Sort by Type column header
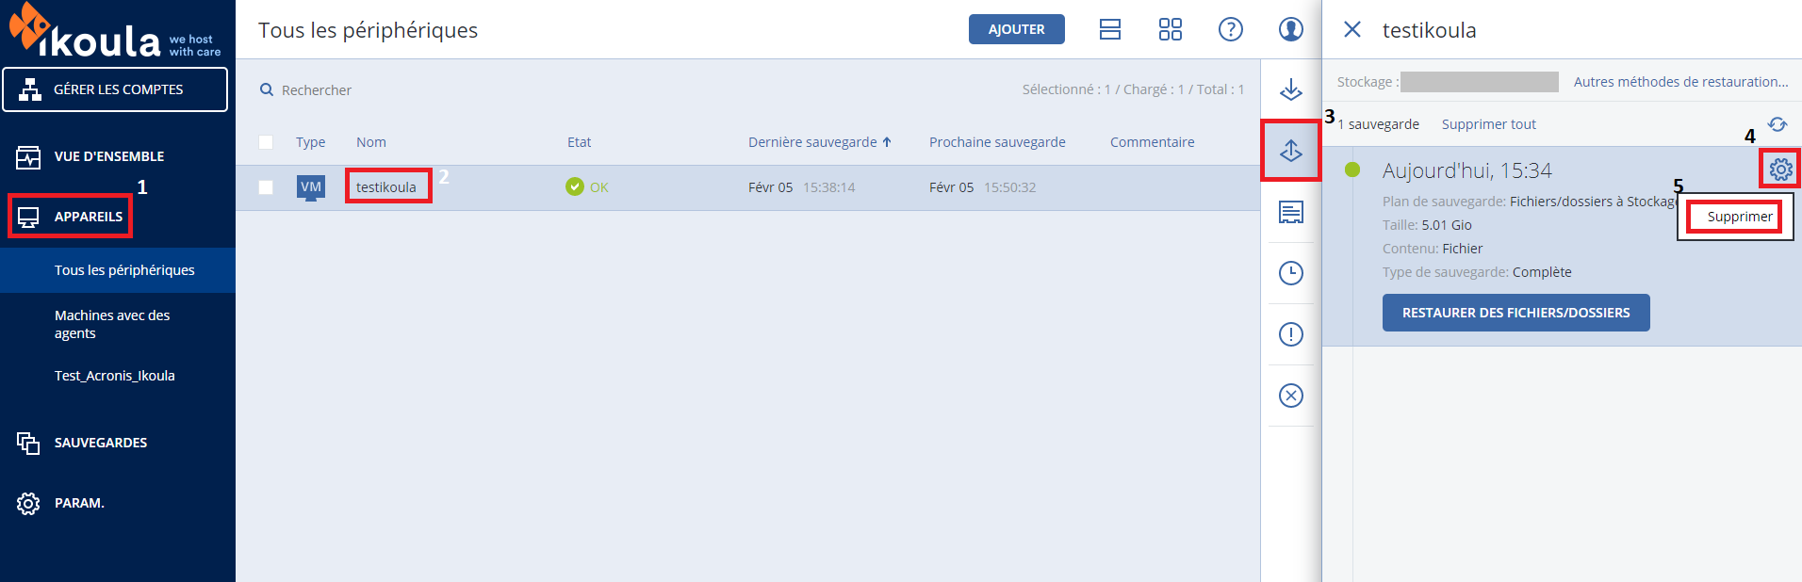Viewport: 1802px width, 582px height. point(310,142)
